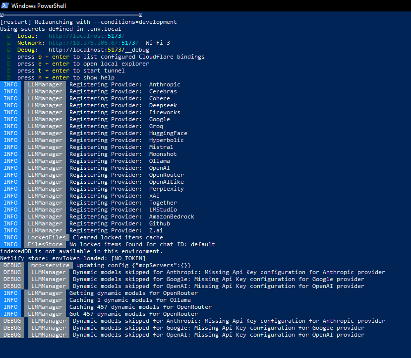Click DEBUG badge on mcp-service line
Screen dimensions: 411x358
pyautogui.click(x=12, y=265)
